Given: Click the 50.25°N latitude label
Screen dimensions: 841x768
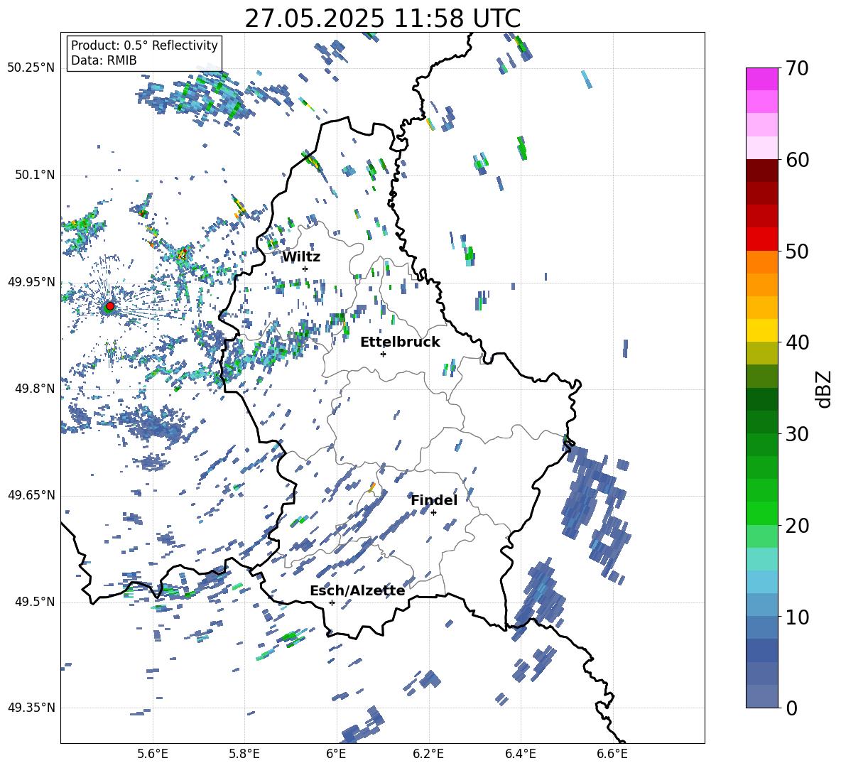Looking at the screenshot, I should tap(31, 68).
